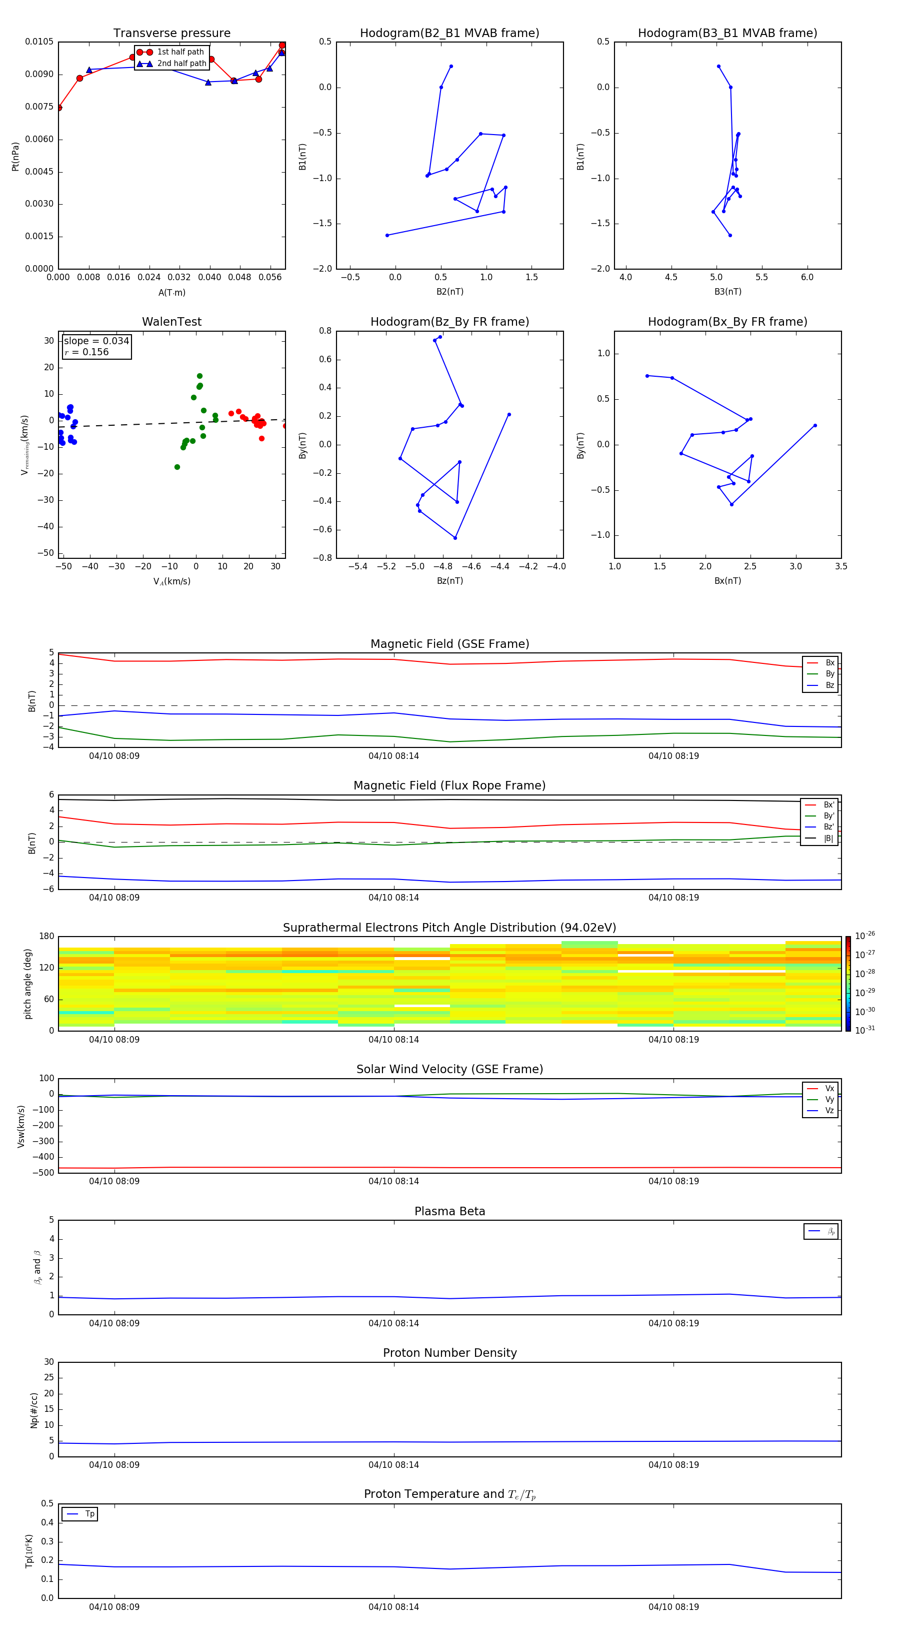
Task: Click the "Magnetic Field (Flux Rope Frame)" title
Action: tap(449, 786)
